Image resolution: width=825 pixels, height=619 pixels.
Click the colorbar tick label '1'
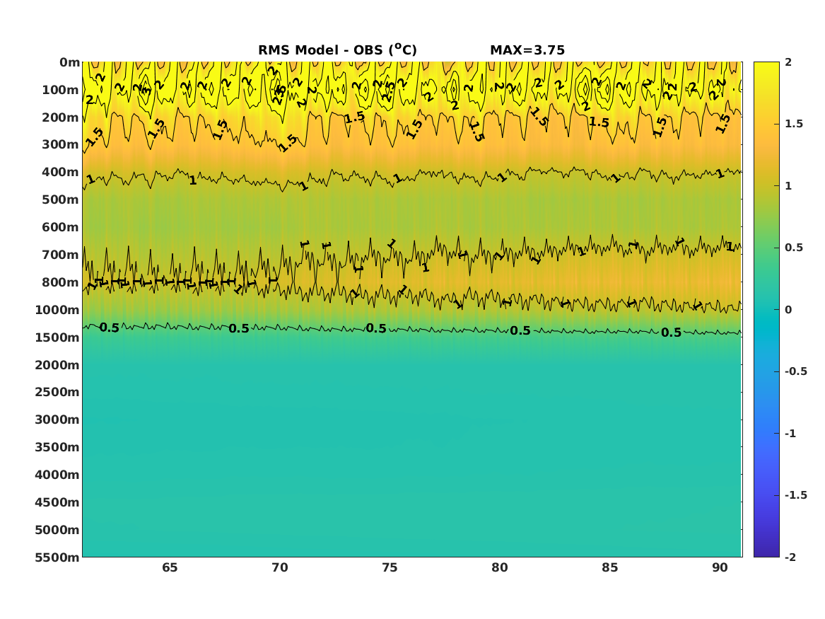[x=788, y=186]
